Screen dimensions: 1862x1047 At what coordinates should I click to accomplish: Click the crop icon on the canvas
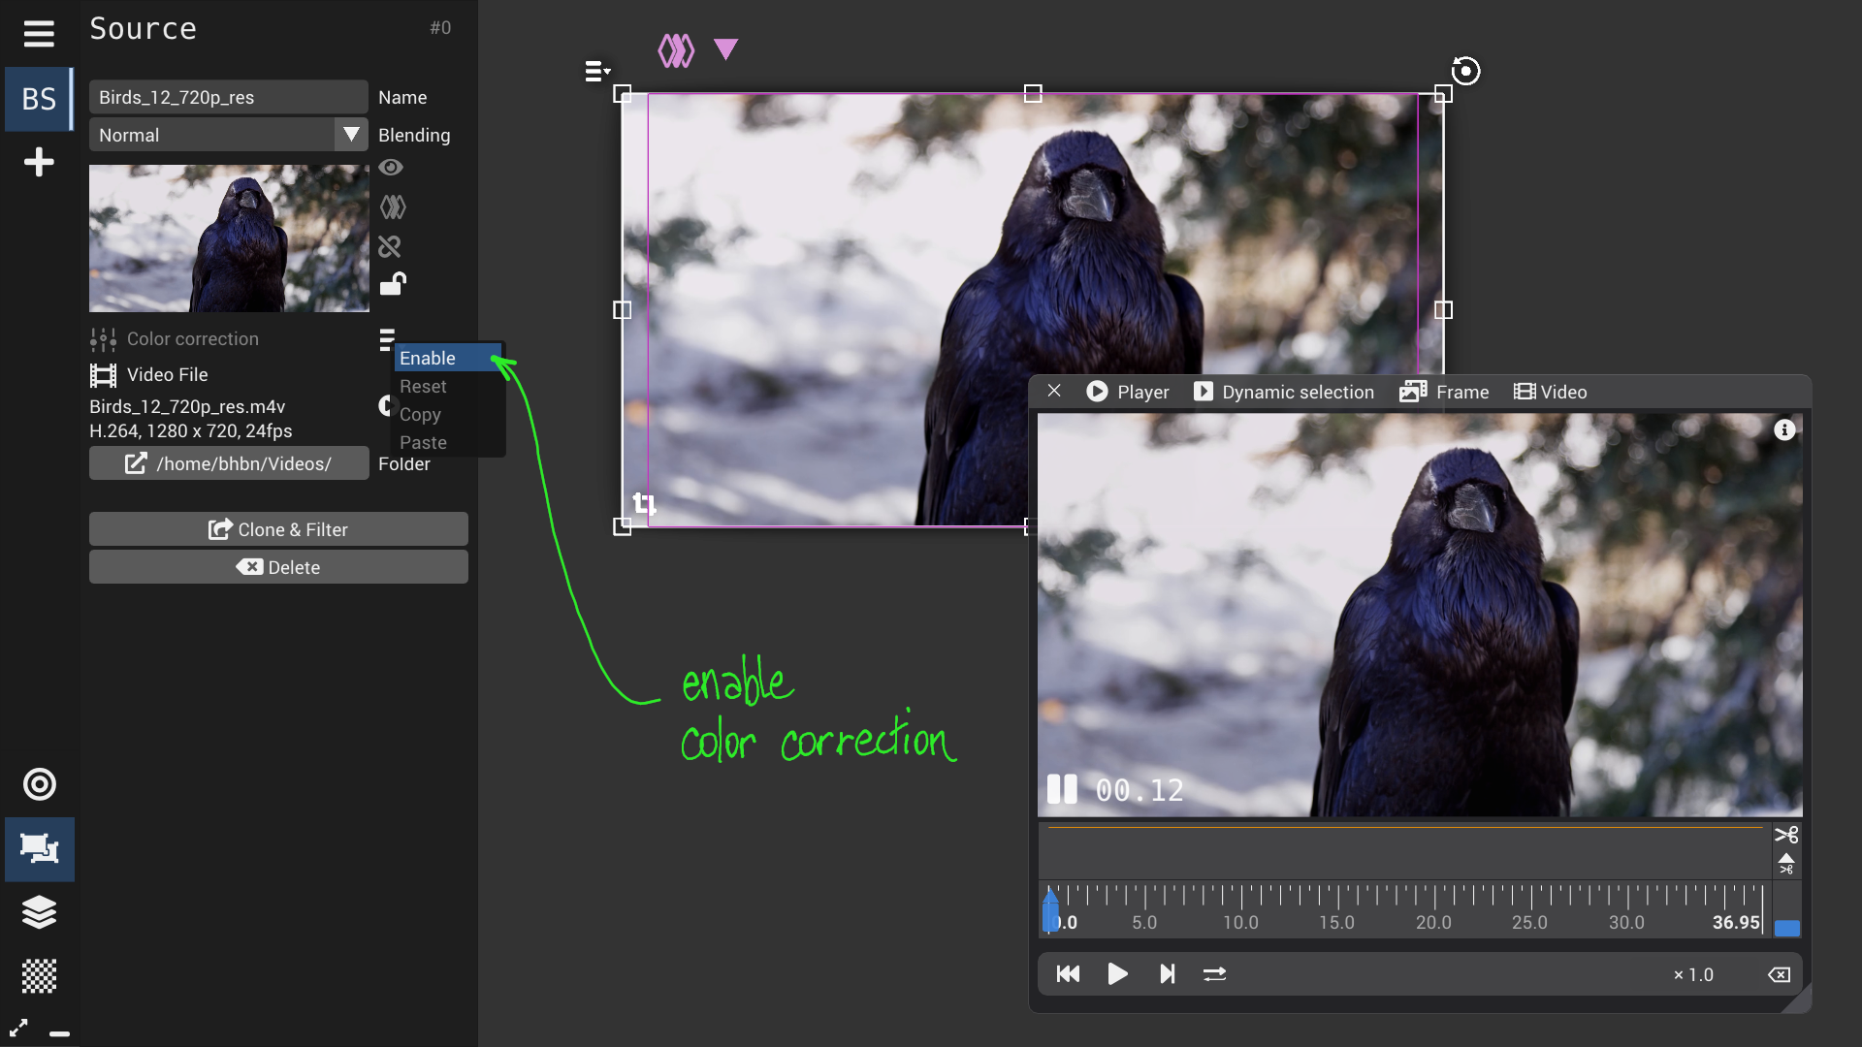pyautogui.click(x=644, y=503)
